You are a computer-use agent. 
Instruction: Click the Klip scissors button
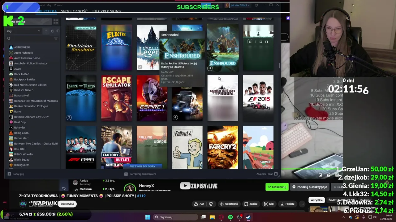(269, 204)
